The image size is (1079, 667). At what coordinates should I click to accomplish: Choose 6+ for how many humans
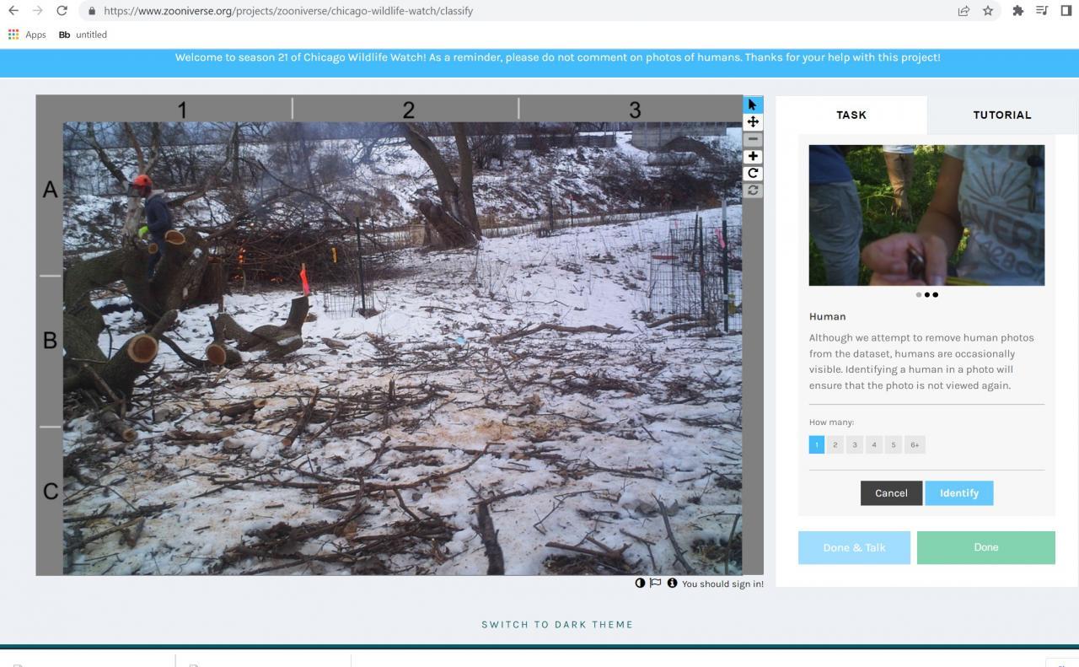point(915,444)
